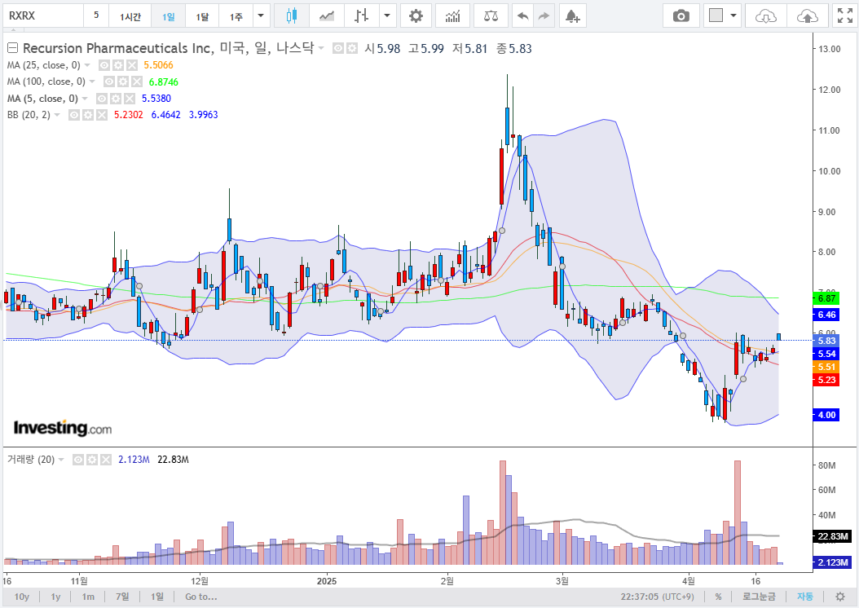Open Bollinger Bands settings gear
Screen dimensions: 859x608
click(x=88, y=115)
